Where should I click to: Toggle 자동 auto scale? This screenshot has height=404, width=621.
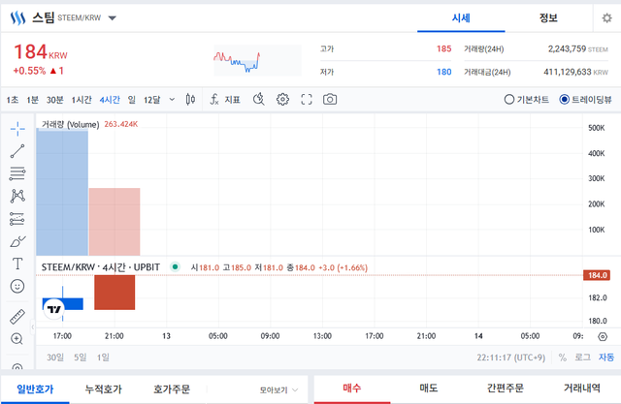[x=605, y=357]
